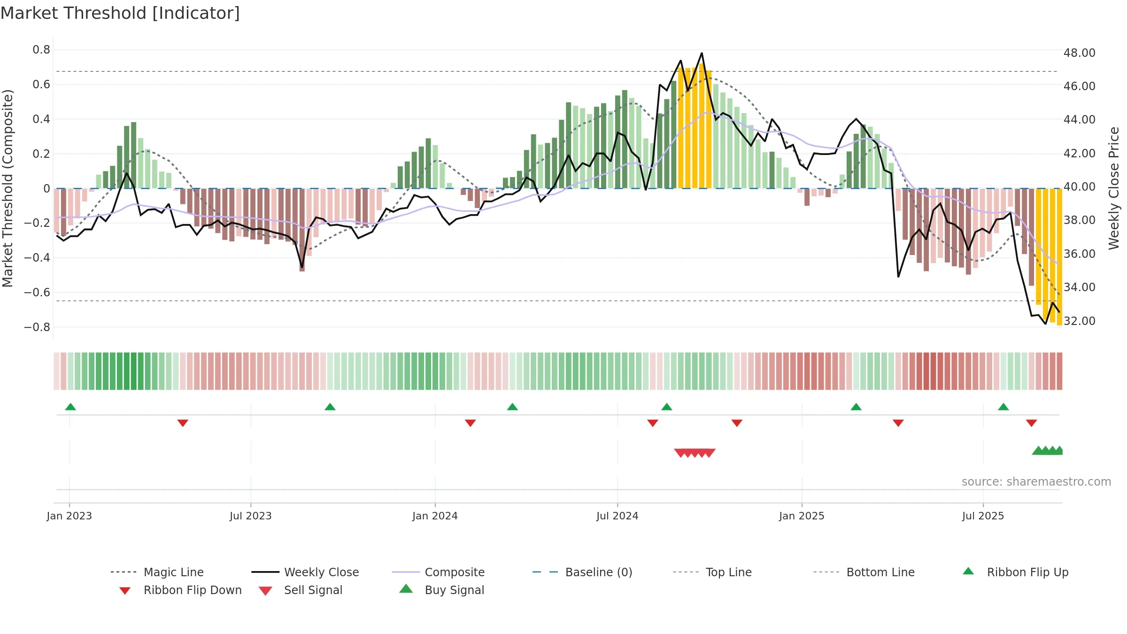
Task: Click the Jul 2024 x-axis label
Action: tap(618, 516)
